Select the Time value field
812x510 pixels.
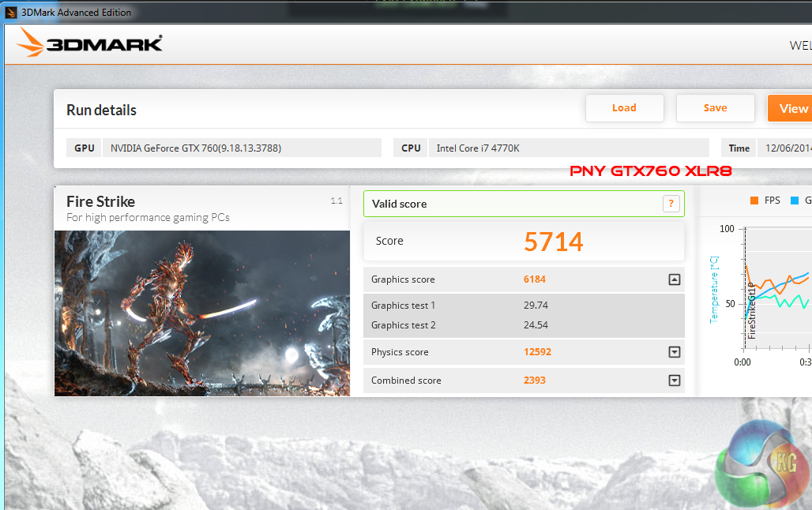[784, 148]
